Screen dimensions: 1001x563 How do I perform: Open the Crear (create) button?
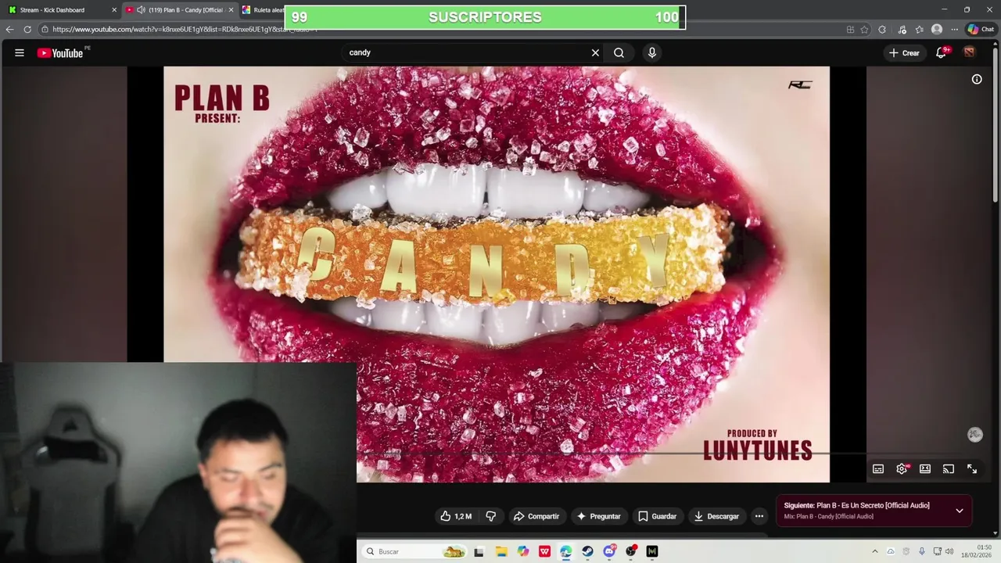(904, 52)
